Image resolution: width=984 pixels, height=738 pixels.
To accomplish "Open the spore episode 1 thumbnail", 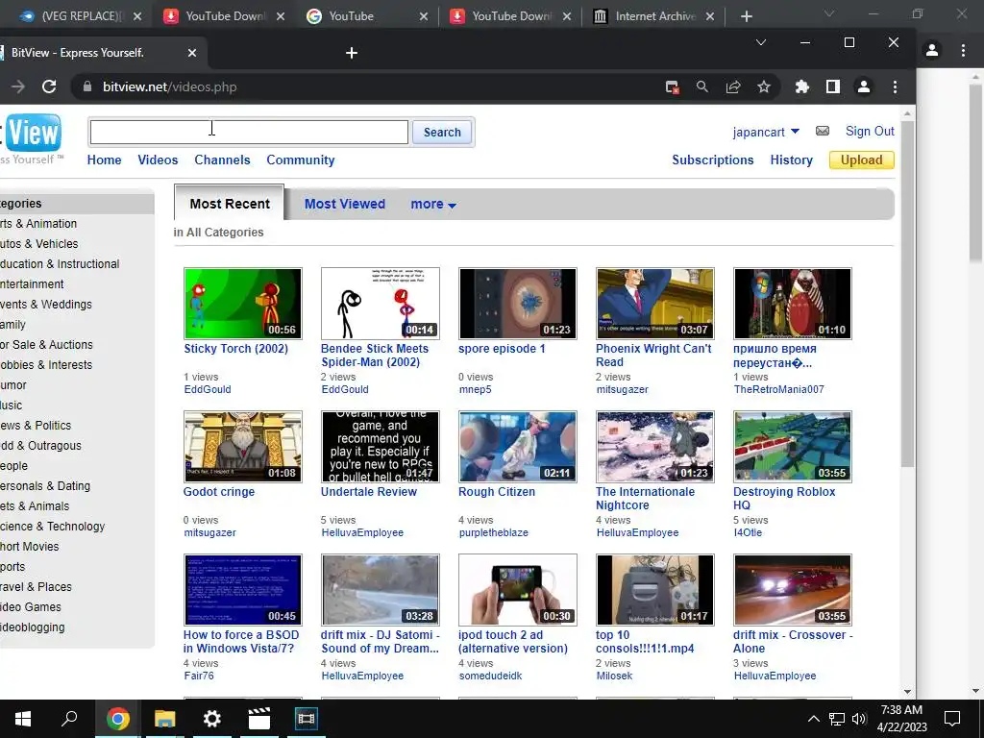I will point(517,304).
